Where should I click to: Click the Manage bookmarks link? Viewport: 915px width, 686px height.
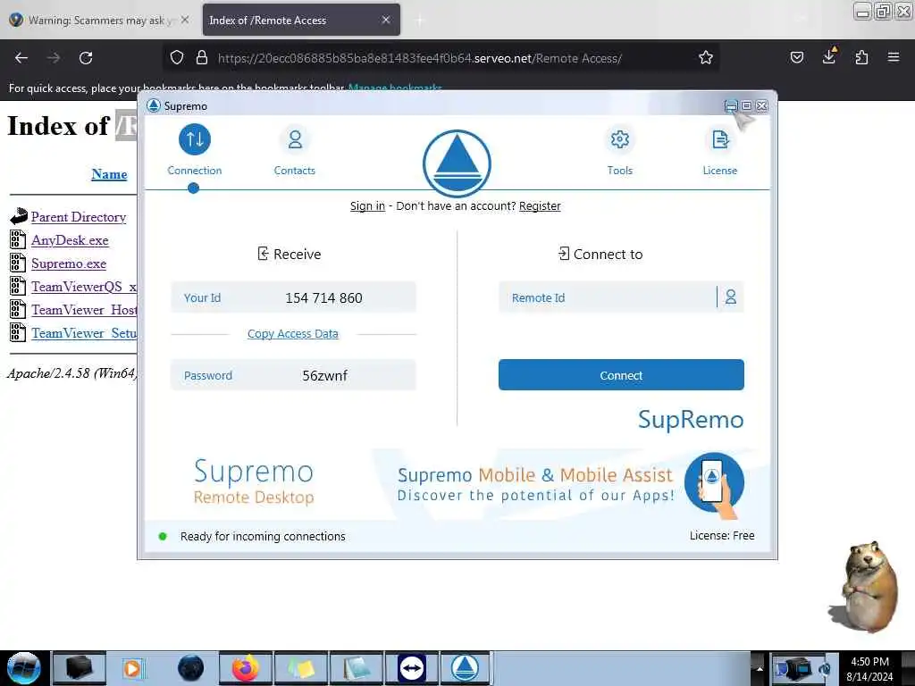coord(395,88)
